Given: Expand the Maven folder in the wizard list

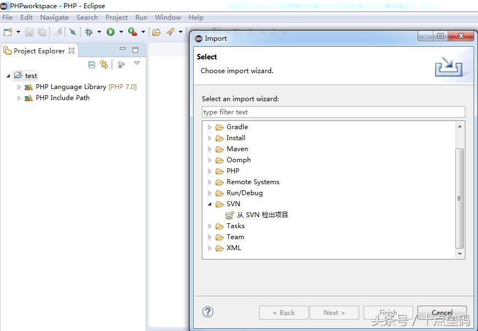Looking at the screenshot, I should tap(210, 148).
